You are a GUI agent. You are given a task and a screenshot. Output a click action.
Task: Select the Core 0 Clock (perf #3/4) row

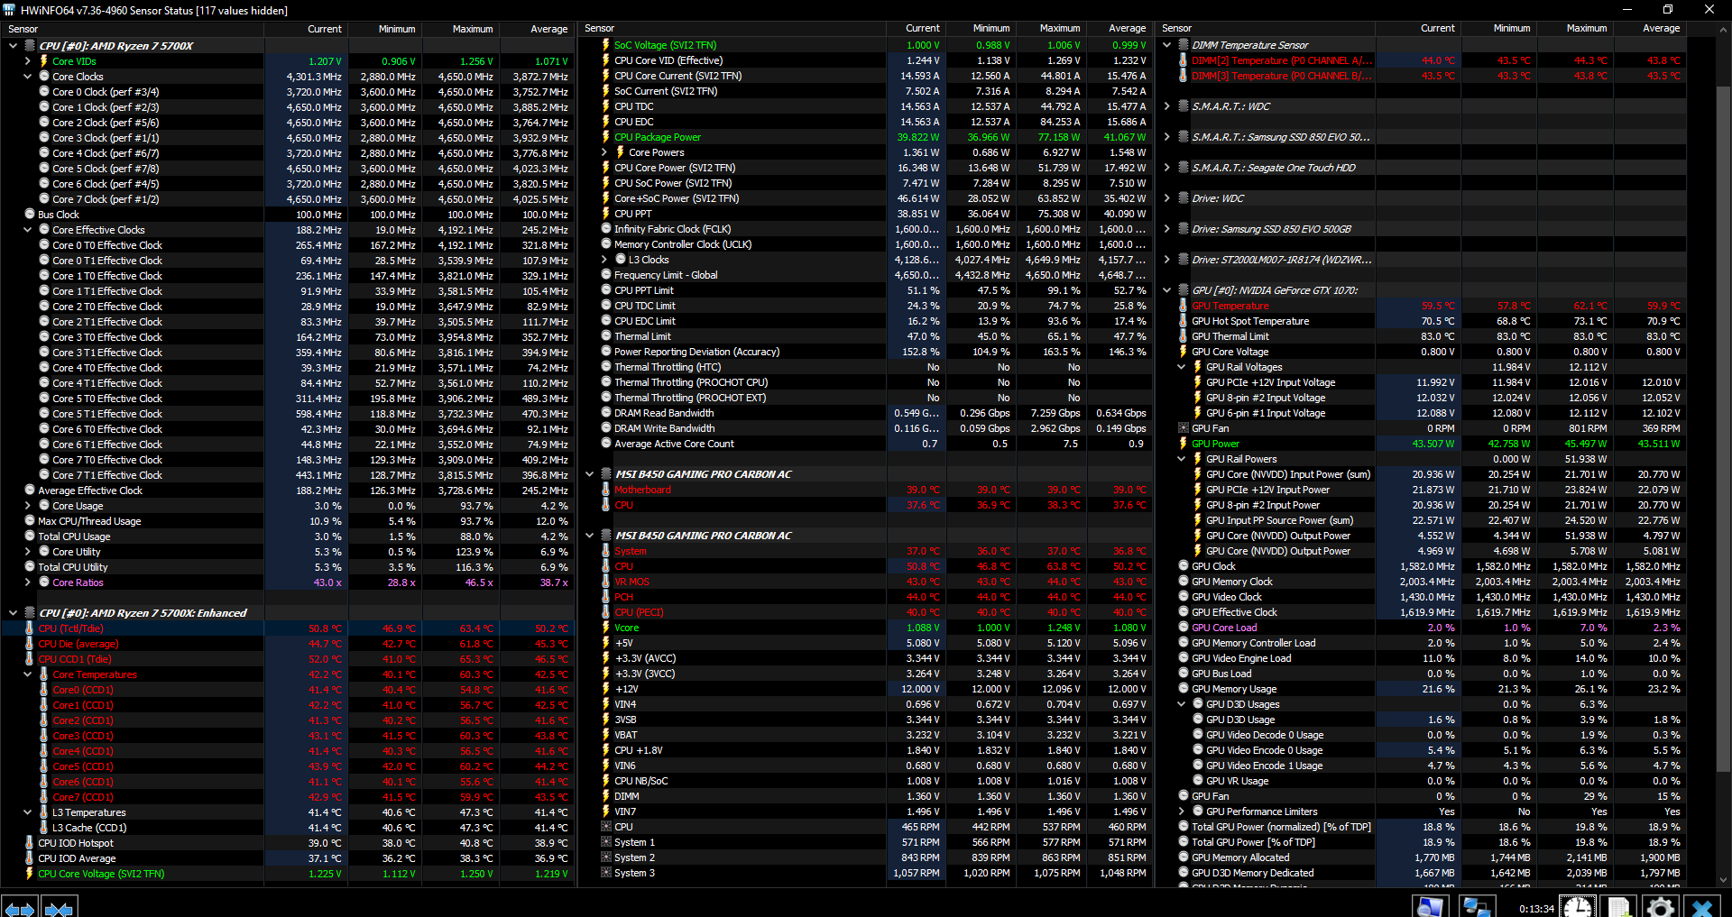pyautogui.click(x=287, y=92)
